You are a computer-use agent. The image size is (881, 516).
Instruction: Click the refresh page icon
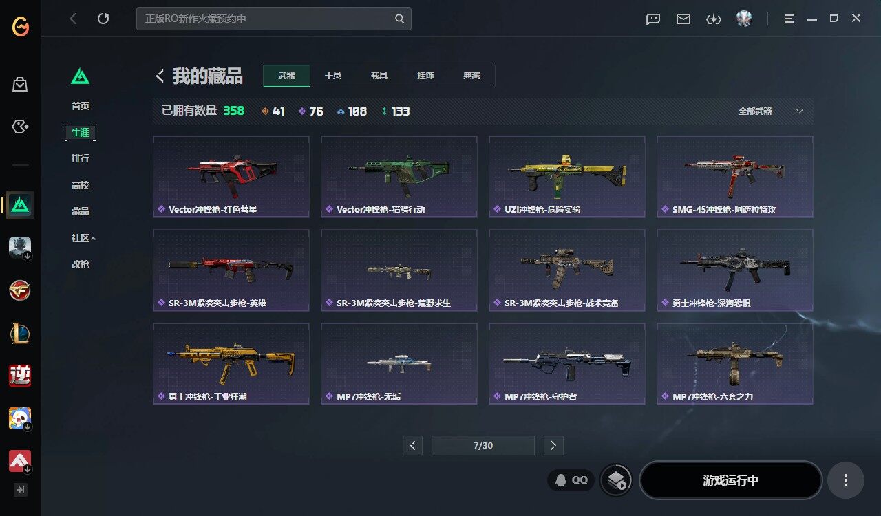coord(103,19)
